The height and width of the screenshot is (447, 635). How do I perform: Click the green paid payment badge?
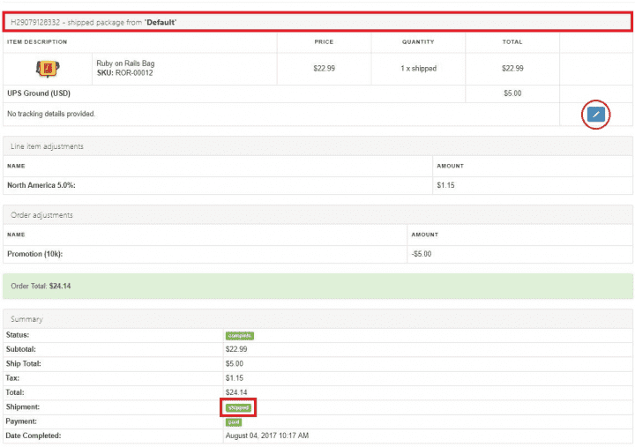tap(233, 421)
